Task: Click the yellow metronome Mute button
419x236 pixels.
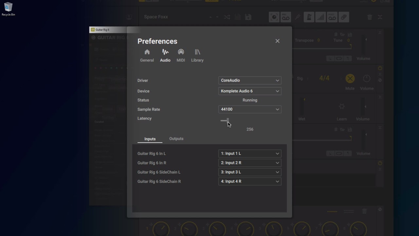Action: click(x=350, y=78)
